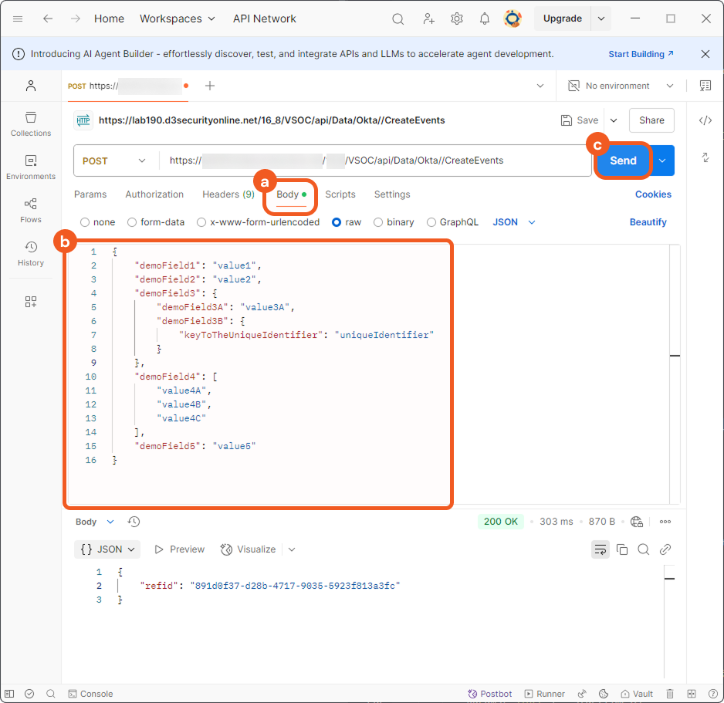Select the form-data radio button
724x703 pixels.
click(134, 222)
